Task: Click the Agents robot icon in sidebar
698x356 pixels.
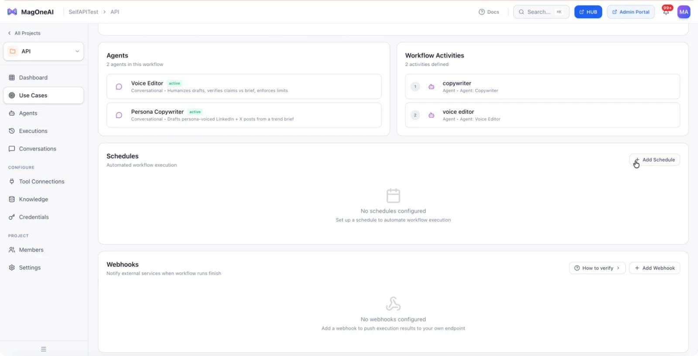Action: (x=12, y=113)
